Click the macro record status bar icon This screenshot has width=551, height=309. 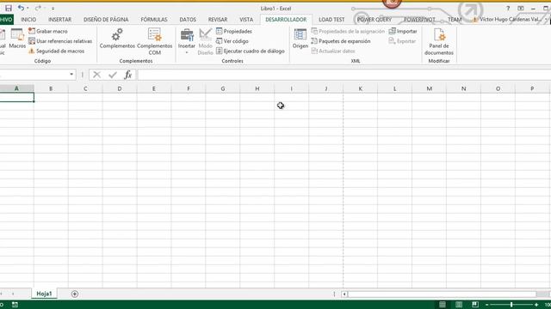click(x=15, y=305)
